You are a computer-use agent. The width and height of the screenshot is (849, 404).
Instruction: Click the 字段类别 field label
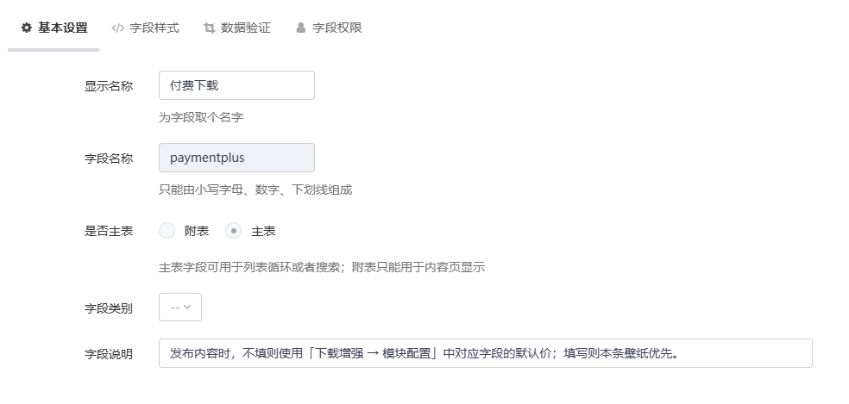[109, 308]
